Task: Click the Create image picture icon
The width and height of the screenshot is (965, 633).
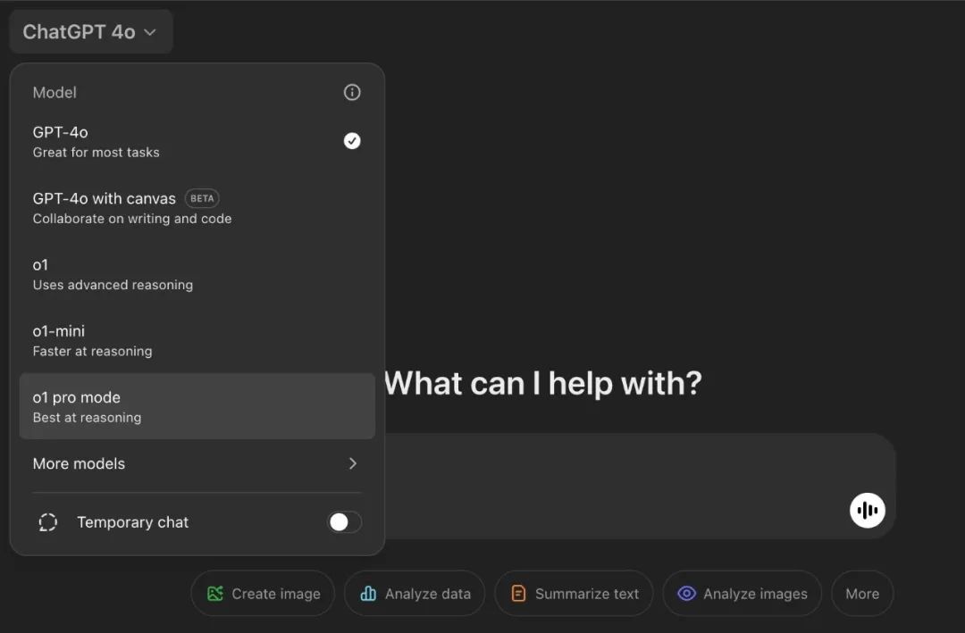Action: 215,594
